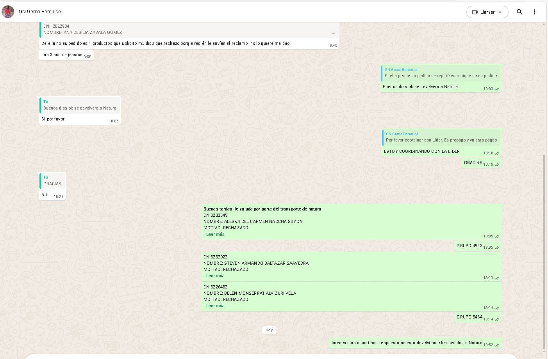The width and height of the screenshot is (548, 359).
Task: Jump to quoted 'Si ella porqie su pedido' message
Action: coord(440,73)
